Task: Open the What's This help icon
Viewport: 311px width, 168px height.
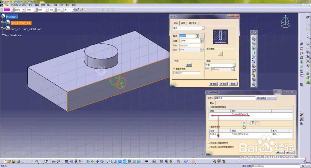Action: coord(46,161)
